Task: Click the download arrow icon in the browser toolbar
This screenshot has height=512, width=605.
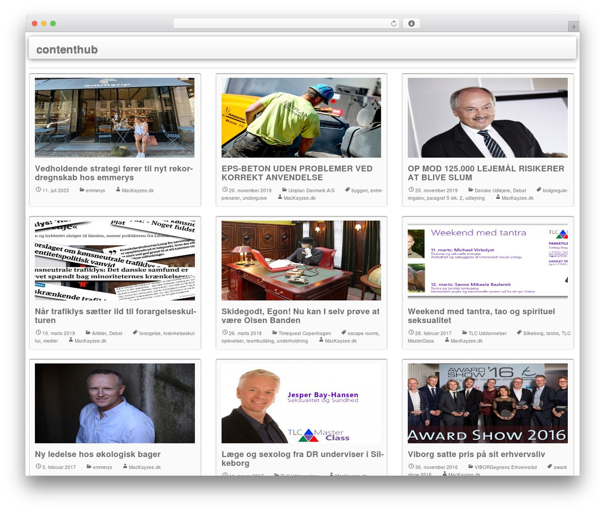Action: [411, 24]
